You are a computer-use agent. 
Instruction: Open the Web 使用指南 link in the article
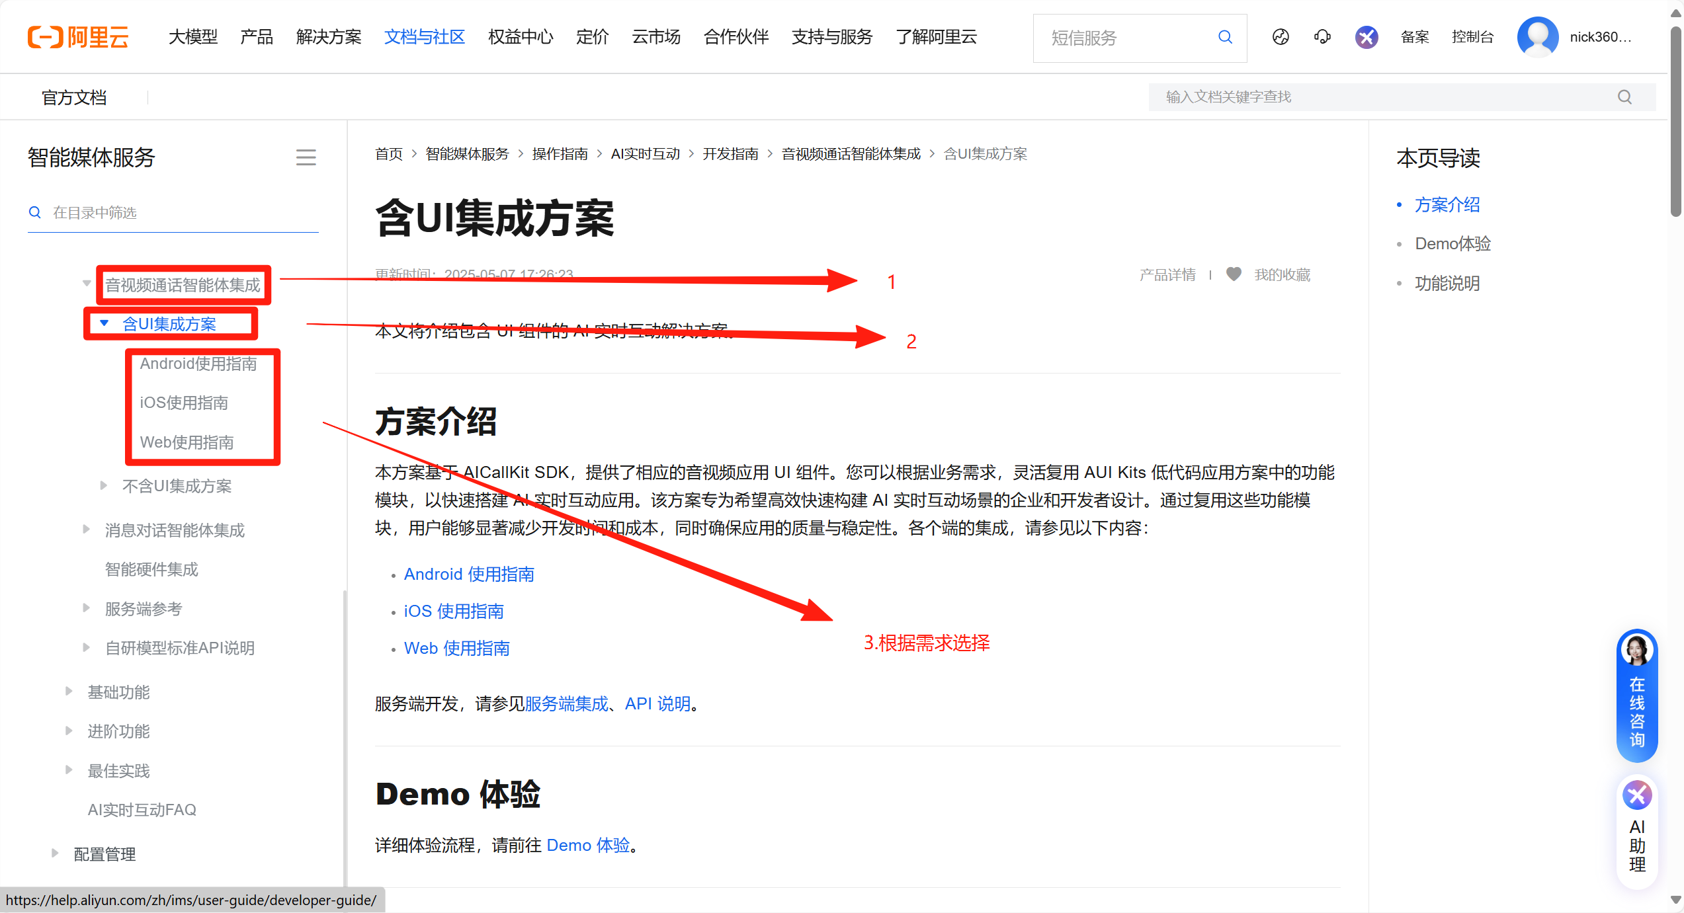click(457, 648)
